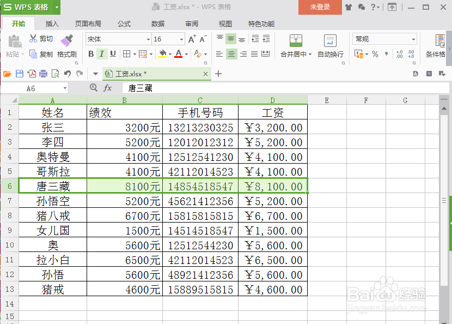Image resolution: width=452 pixels, height=324 pixels.
Task: Click the save icon in quick access toolbar
Action: click(19, 74)
